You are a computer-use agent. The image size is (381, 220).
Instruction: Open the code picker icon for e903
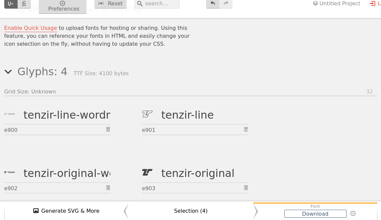246,188
